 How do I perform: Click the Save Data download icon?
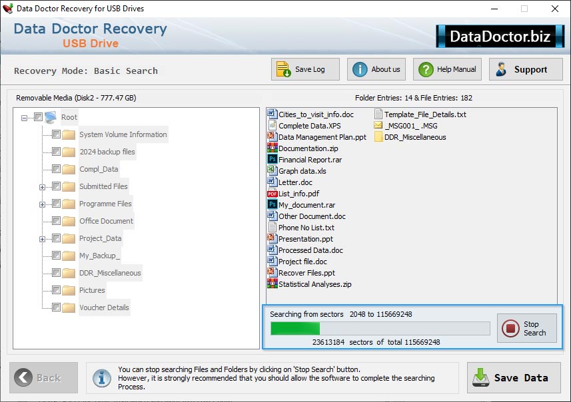tap(480, 377)
